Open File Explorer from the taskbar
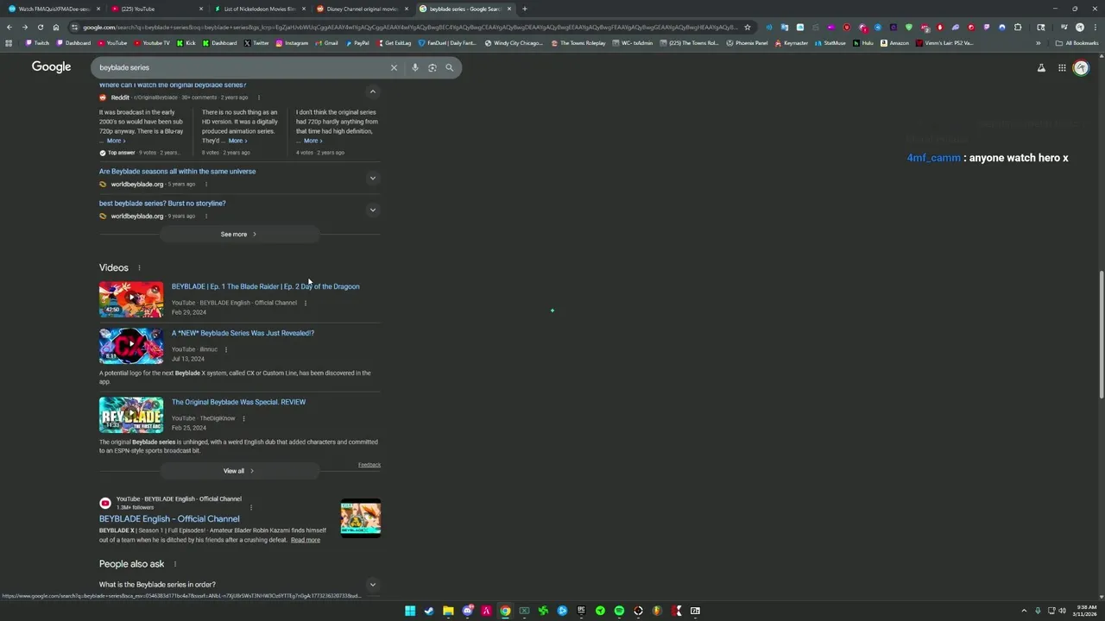 [x=448, y=611]
